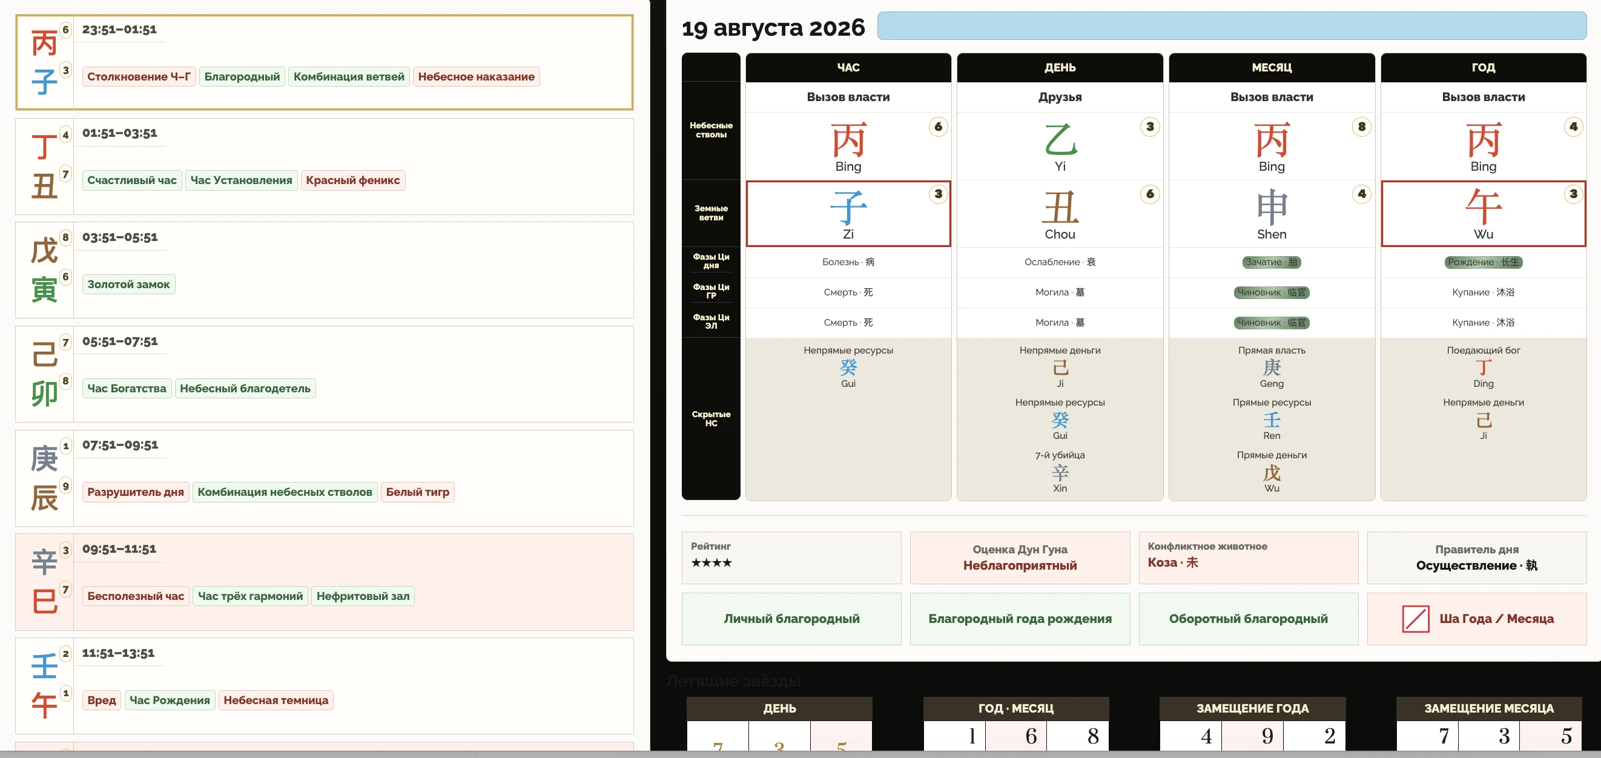Select the Нефритовый зал tag

pos(363,596)
